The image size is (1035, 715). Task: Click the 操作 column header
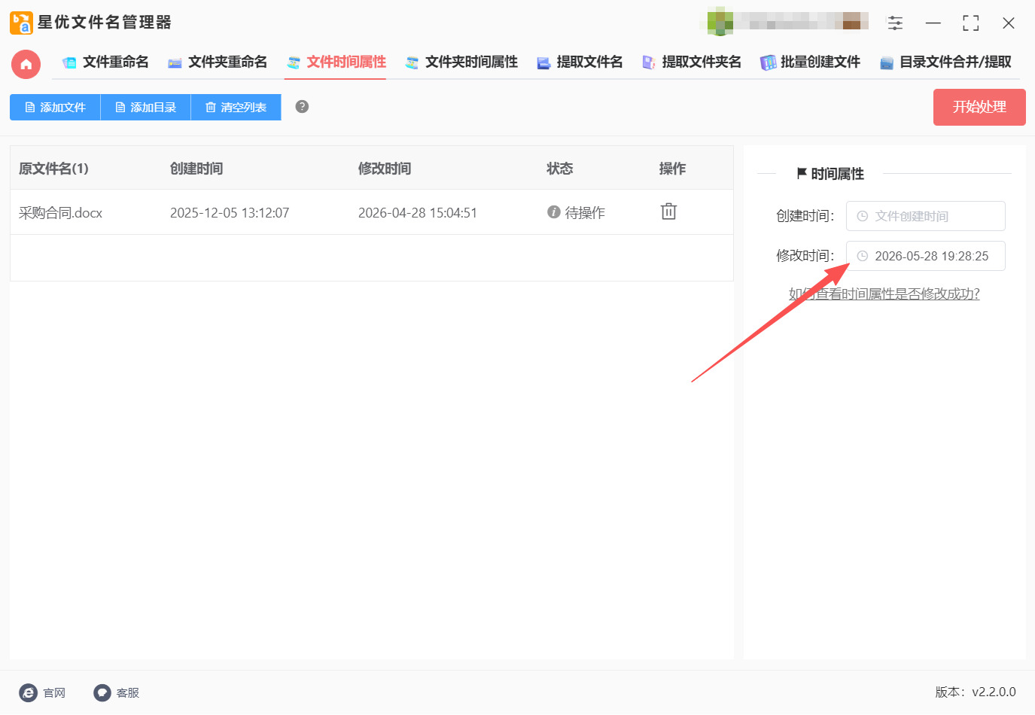672,169
